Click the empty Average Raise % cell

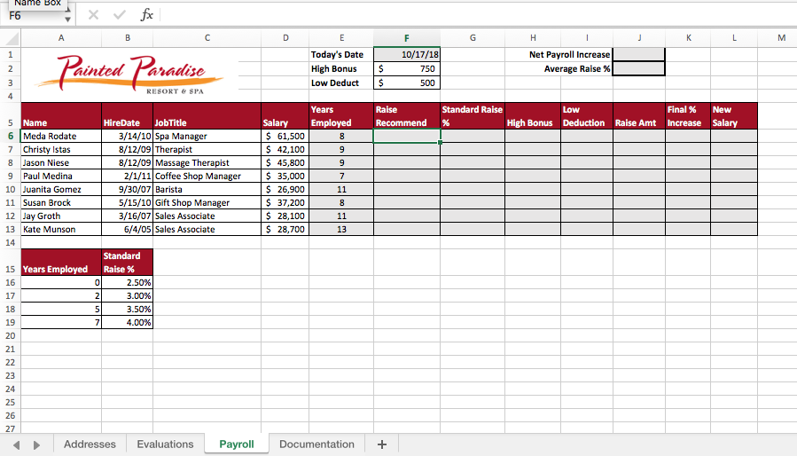point(639,68)
